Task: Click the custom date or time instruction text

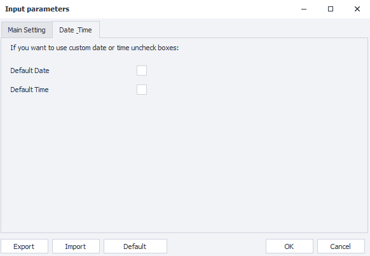Action: [x=94, y=48]
